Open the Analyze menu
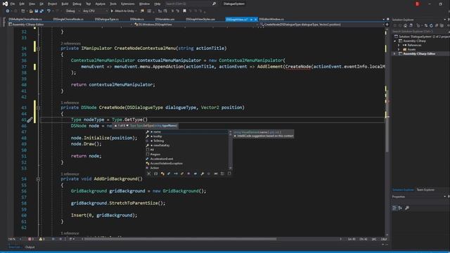 coord(100,4)
